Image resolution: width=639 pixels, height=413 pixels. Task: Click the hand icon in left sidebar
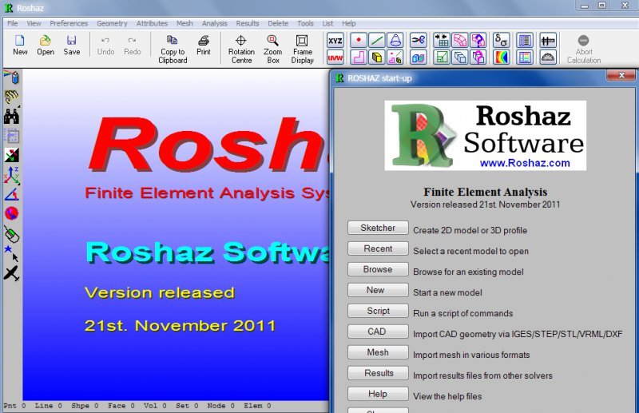[x=11, y=97]
